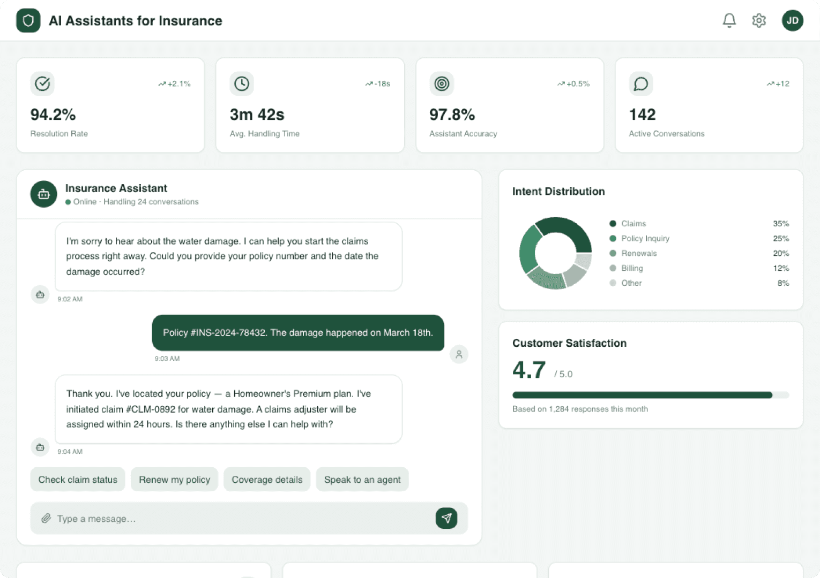This screenshot has width=820, height=578.
Task: Click the shield logo in the header
Action: coord(28,20)
